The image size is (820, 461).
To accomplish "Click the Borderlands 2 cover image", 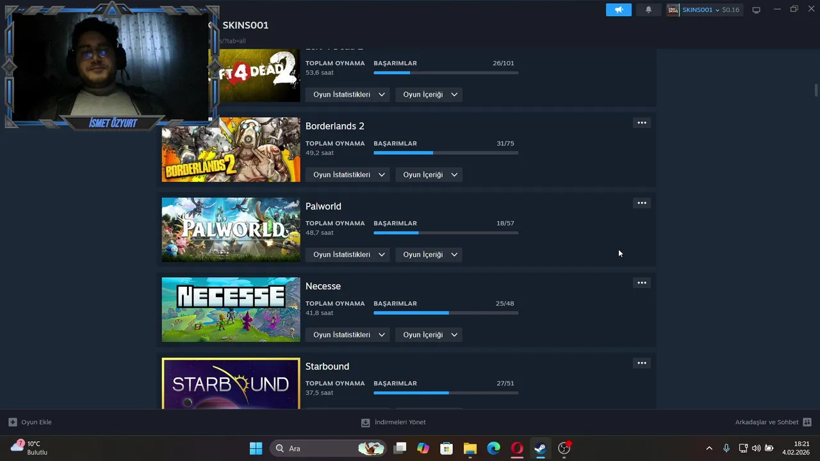I will [x=231, y=149].
